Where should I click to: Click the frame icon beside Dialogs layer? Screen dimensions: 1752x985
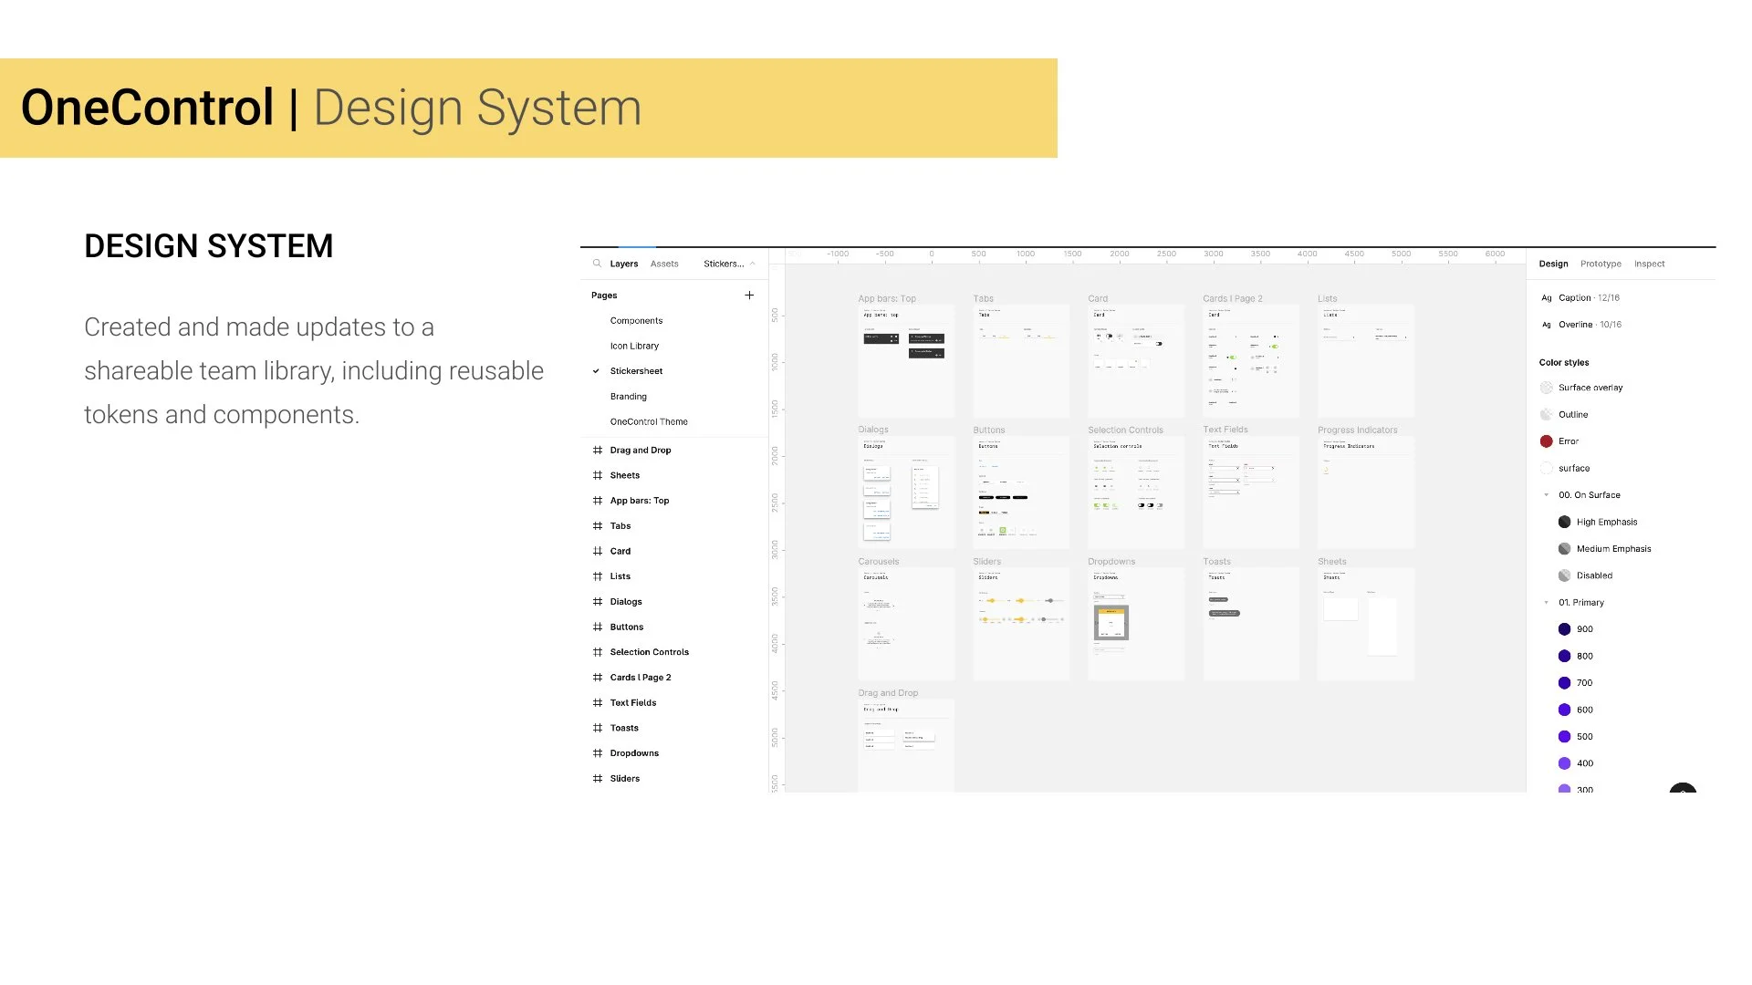pos(598,602)
